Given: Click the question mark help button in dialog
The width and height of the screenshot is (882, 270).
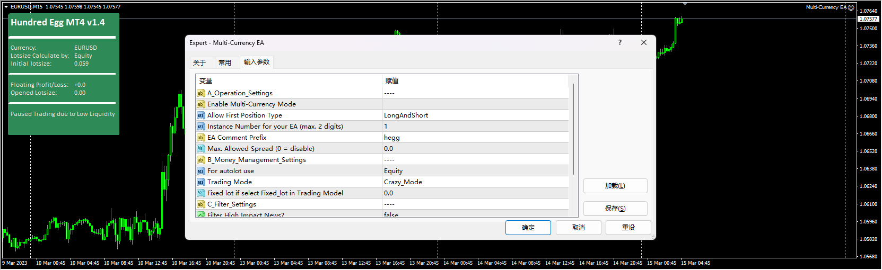Looking at the screenshot, I should coord(619,43).
